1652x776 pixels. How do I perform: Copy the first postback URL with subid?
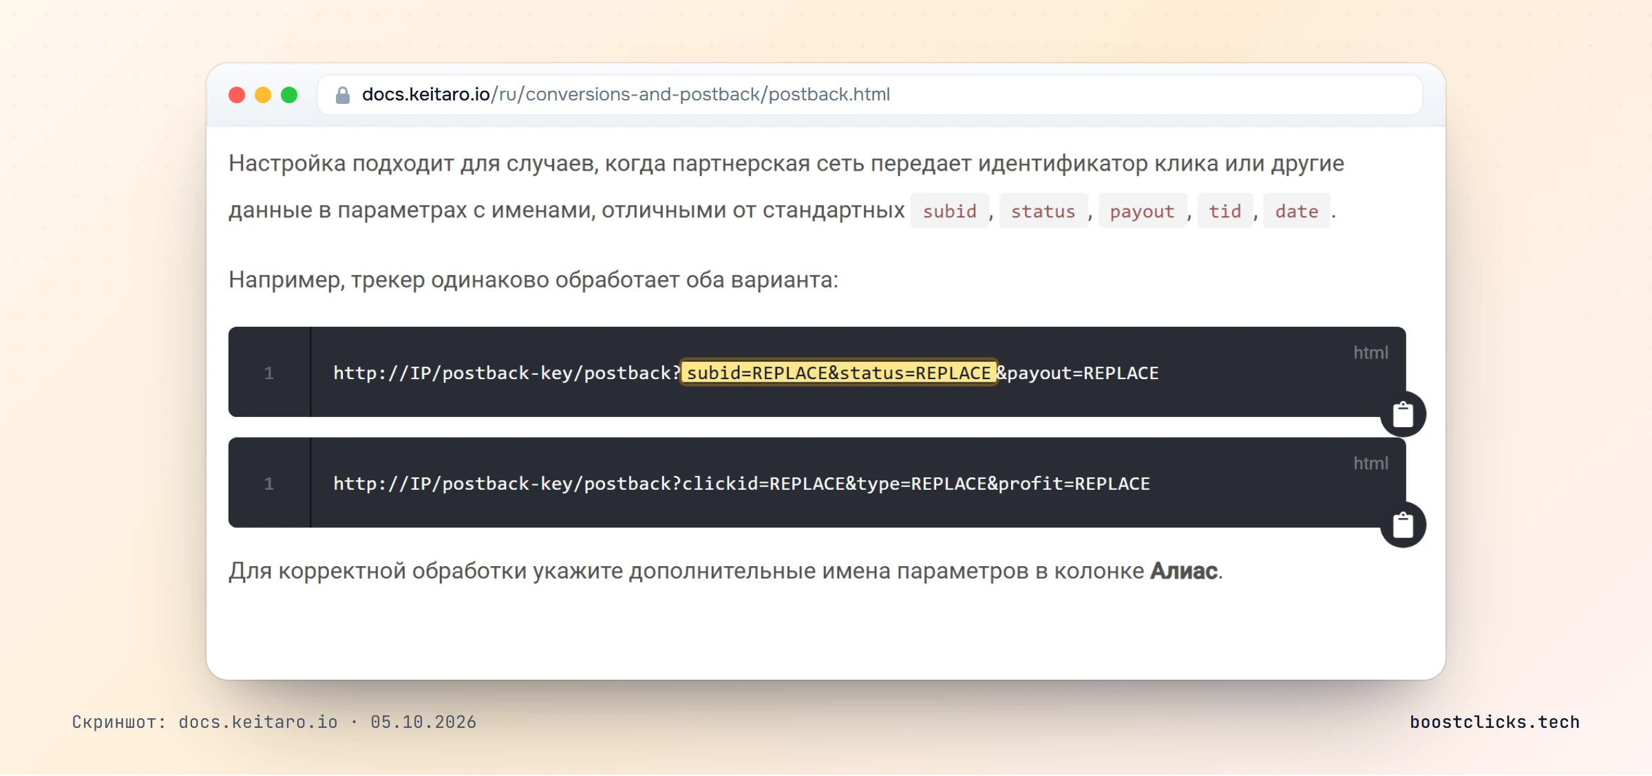click(1403, 414)
